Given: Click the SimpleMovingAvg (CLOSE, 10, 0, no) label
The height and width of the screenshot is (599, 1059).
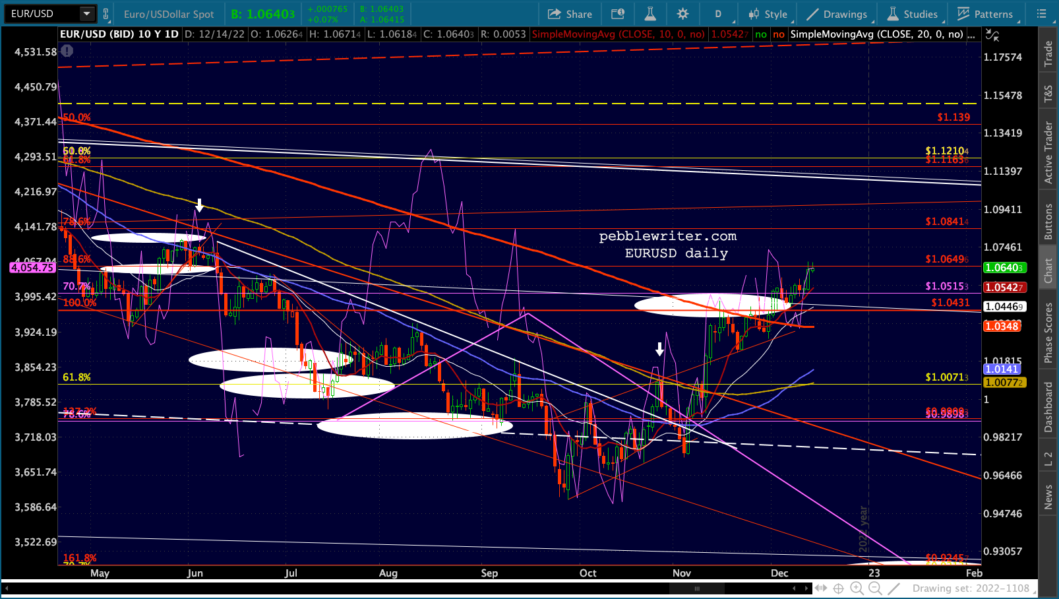Looking at the screenshot, I should pos(619,34).
